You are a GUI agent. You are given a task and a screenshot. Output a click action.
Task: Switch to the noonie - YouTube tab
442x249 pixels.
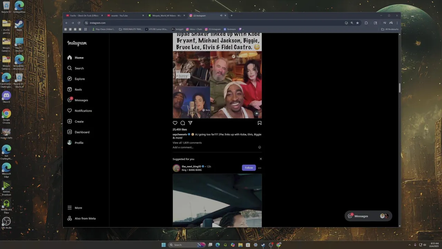[x=126, y=16]
